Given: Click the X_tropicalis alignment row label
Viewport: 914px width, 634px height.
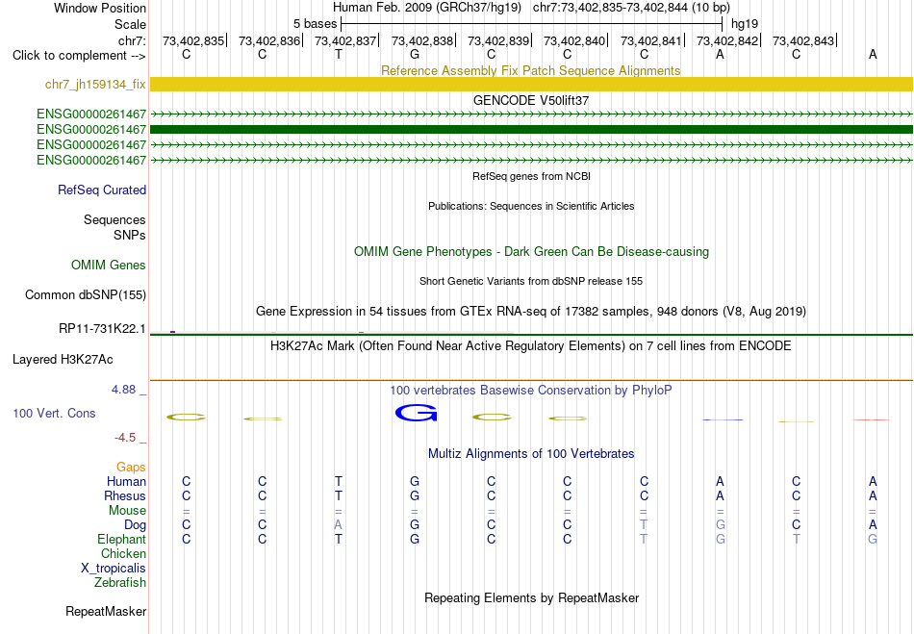Looking at the screenshot, I should 114,569.
